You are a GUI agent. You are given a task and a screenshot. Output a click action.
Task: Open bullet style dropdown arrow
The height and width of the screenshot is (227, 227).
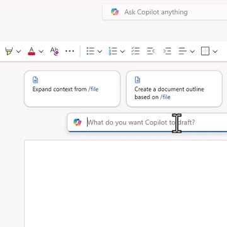[100, 51]
